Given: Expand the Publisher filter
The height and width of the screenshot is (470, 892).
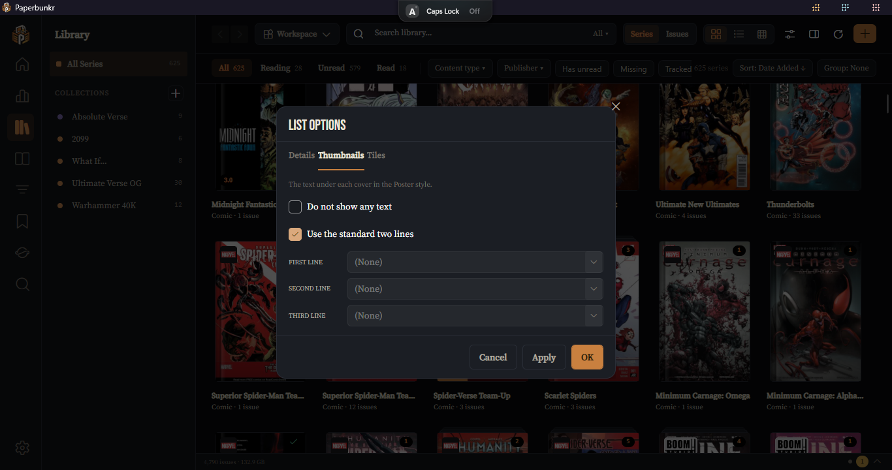Looking at the screenshot, I should (524, 68).
